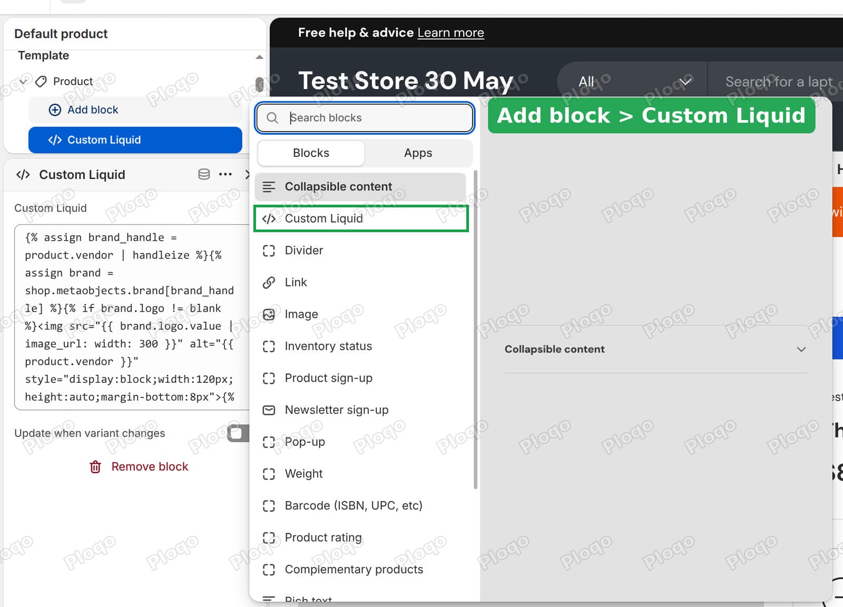Click Add block under Product
843x607 pixels.
tap(135, 110)
